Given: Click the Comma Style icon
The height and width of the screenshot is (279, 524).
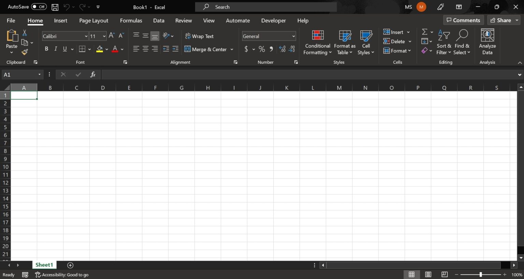Looking at the screenshot, I should [271, 49].
